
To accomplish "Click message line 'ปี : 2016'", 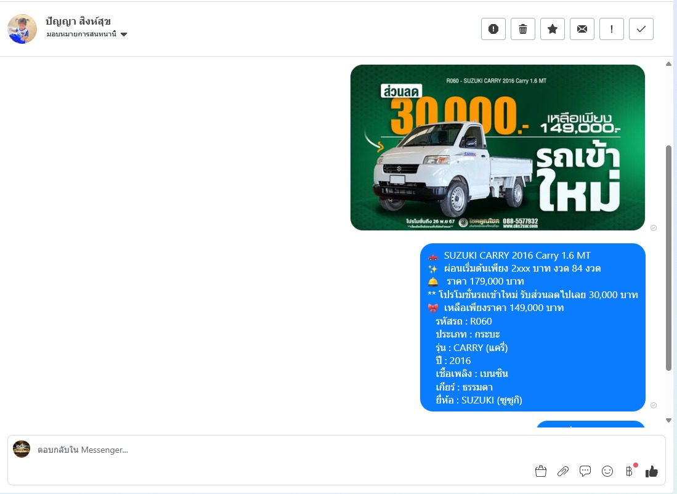I will 453,360.
